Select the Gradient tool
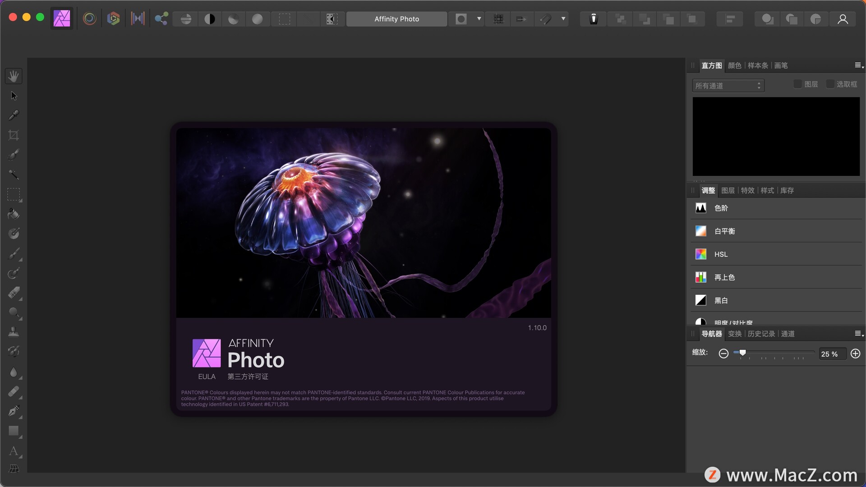Viewport: 866px width, 487px height. (x=14, y=234)
